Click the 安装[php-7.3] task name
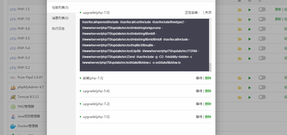287x135 pixels. [93, 78]
